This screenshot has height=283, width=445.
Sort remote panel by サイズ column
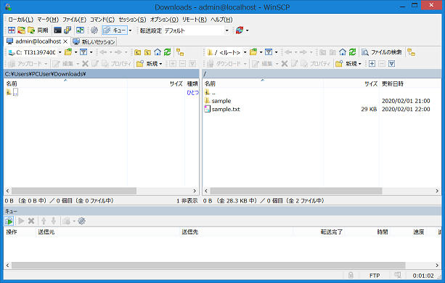pyautogui.click(x=351, y=83)
